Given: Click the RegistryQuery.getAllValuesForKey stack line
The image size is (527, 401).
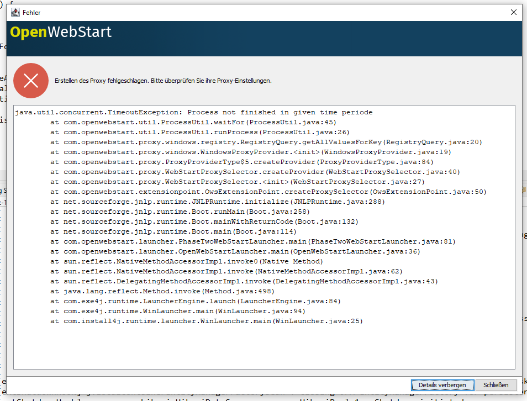Looking at the screenshot, I should pyautogui.click(x=266, y=142).
